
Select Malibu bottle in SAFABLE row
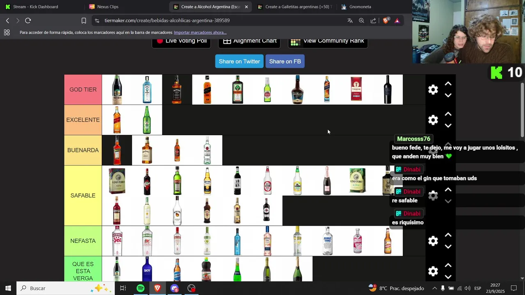[177, 211]
